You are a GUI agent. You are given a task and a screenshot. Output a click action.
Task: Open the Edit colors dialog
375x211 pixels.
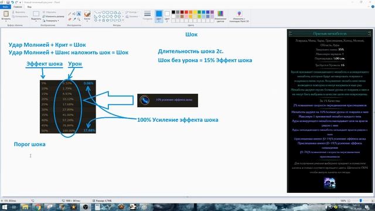[220, 16]
